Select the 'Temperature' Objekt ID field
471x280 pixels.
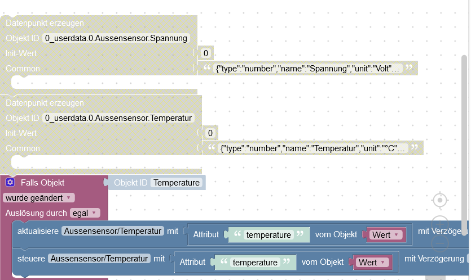tap(177, 183)
